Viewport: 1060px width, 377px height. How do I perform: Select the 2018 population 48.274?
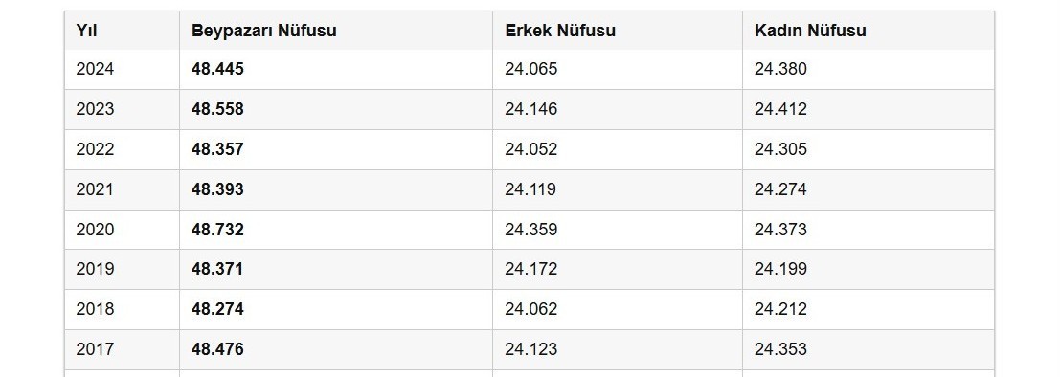click(335, 309)
